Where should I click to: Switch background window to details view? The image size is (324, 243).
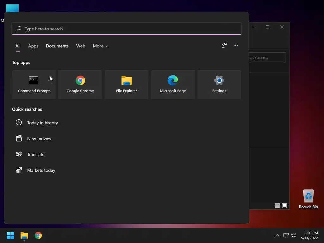pyautogui.click(x=277, y=206)
